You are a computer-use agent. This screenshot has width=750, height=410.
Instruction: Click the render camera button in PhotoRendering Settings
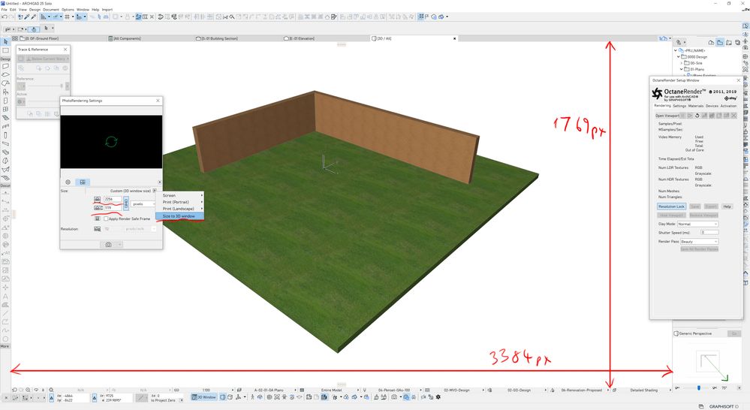109,245
